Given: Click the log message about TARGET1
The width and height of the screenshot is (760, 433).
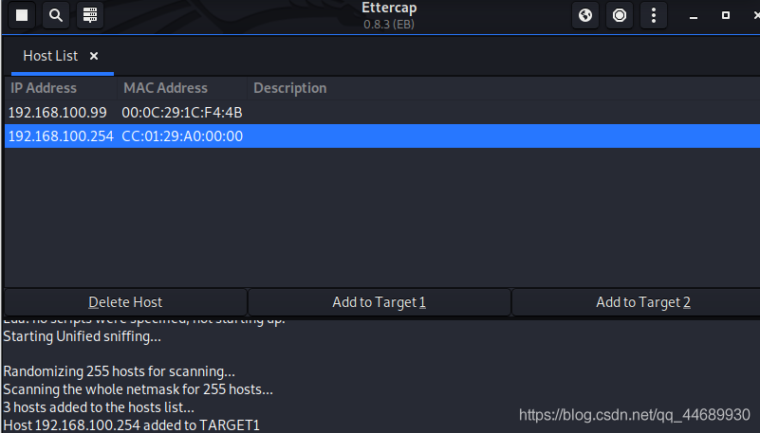Looking at the screenshot, I should (131, 425).
